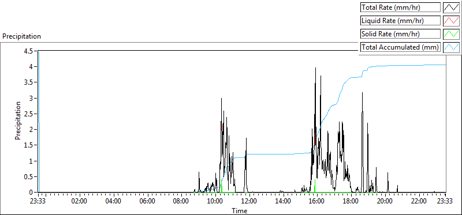Click the 20:00 time-axis label
The width and height of the screenshot is (462, 215).
(x=385, y=202)
